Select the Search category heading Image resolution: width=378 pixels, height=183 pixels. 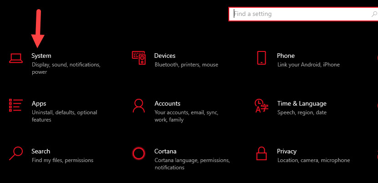point(41,151)
